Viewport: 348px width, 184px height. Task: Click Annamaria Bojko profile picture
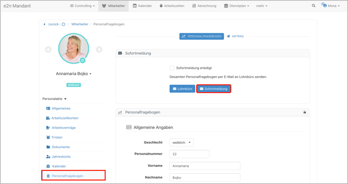(x=73, y=48)
